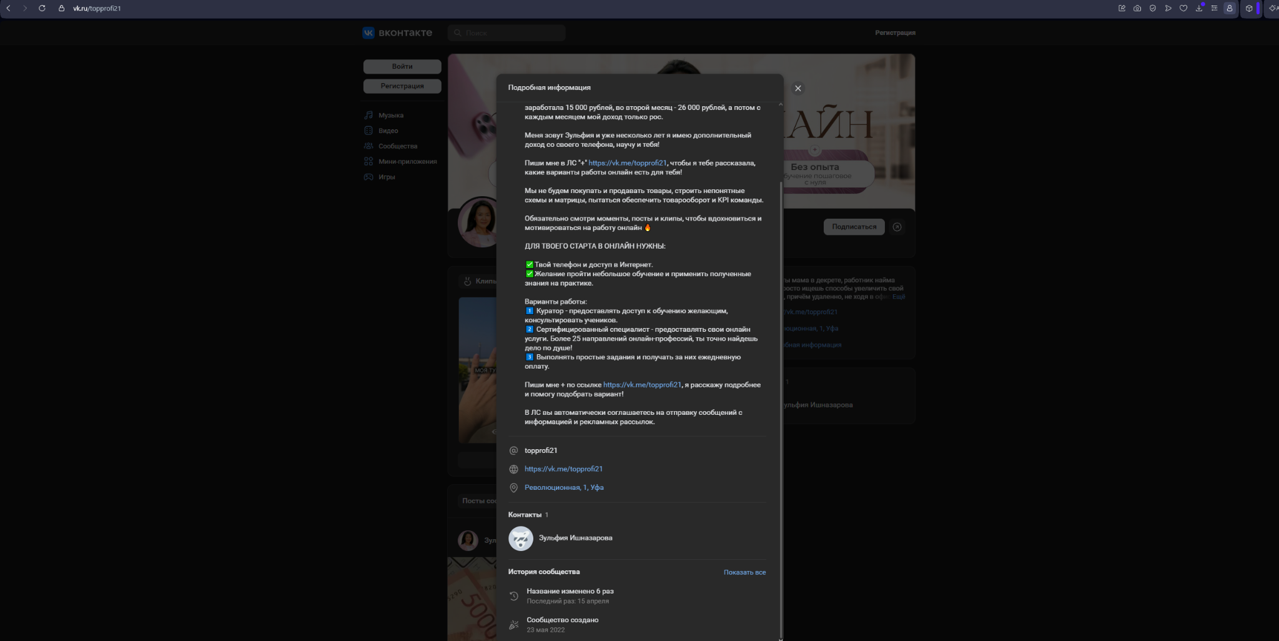Click the browser address bar URL
The height and width of the screenshot is (641, 1279).
click(x=97, y=8)
